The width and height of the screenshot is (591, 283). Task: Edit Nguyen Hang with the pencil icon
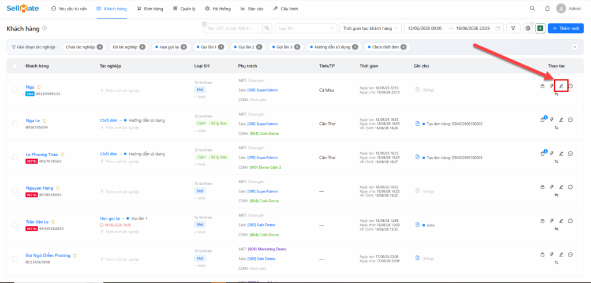coord(561,187)
